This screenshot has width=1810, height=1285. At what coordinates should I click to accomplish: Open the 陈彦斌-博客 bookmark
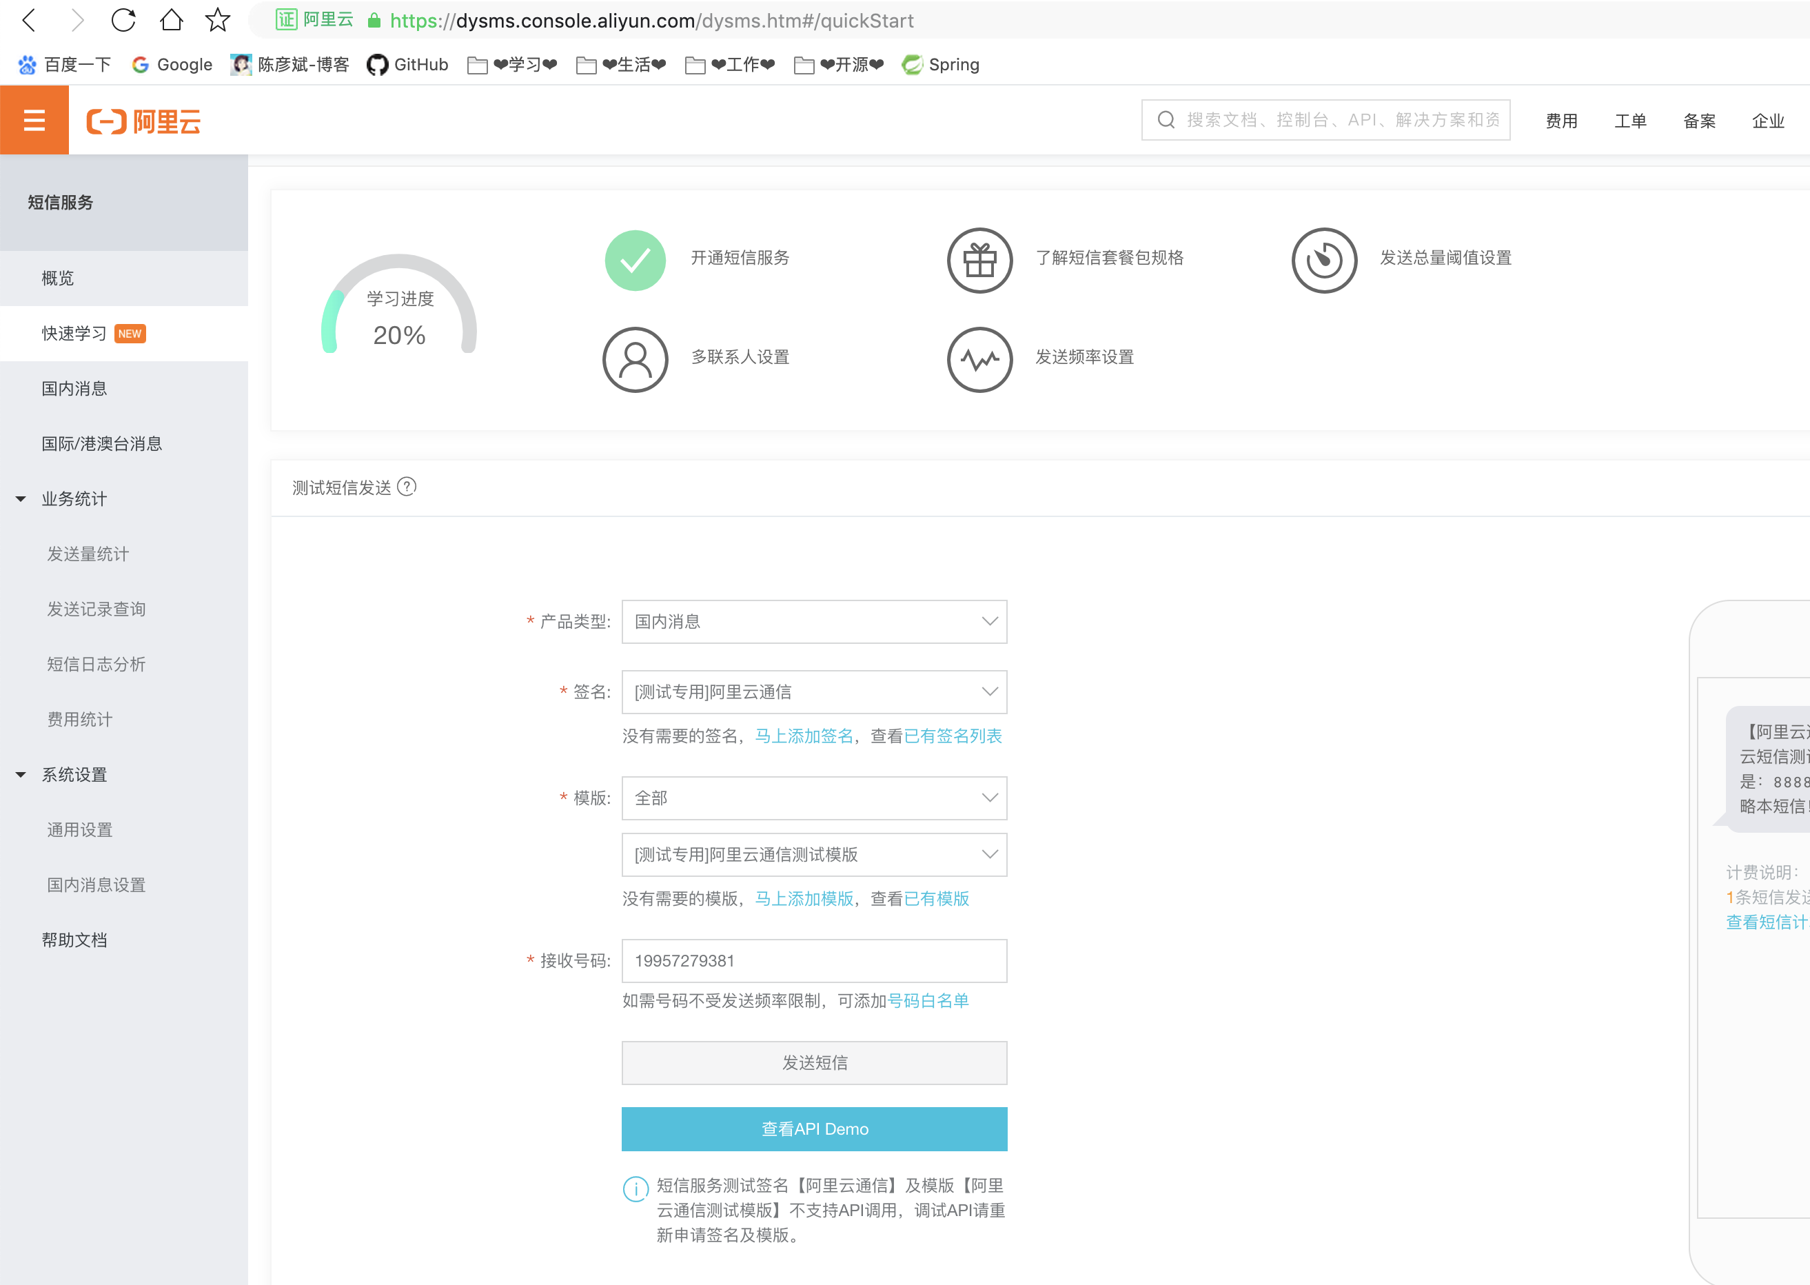(x=289, y=64)
